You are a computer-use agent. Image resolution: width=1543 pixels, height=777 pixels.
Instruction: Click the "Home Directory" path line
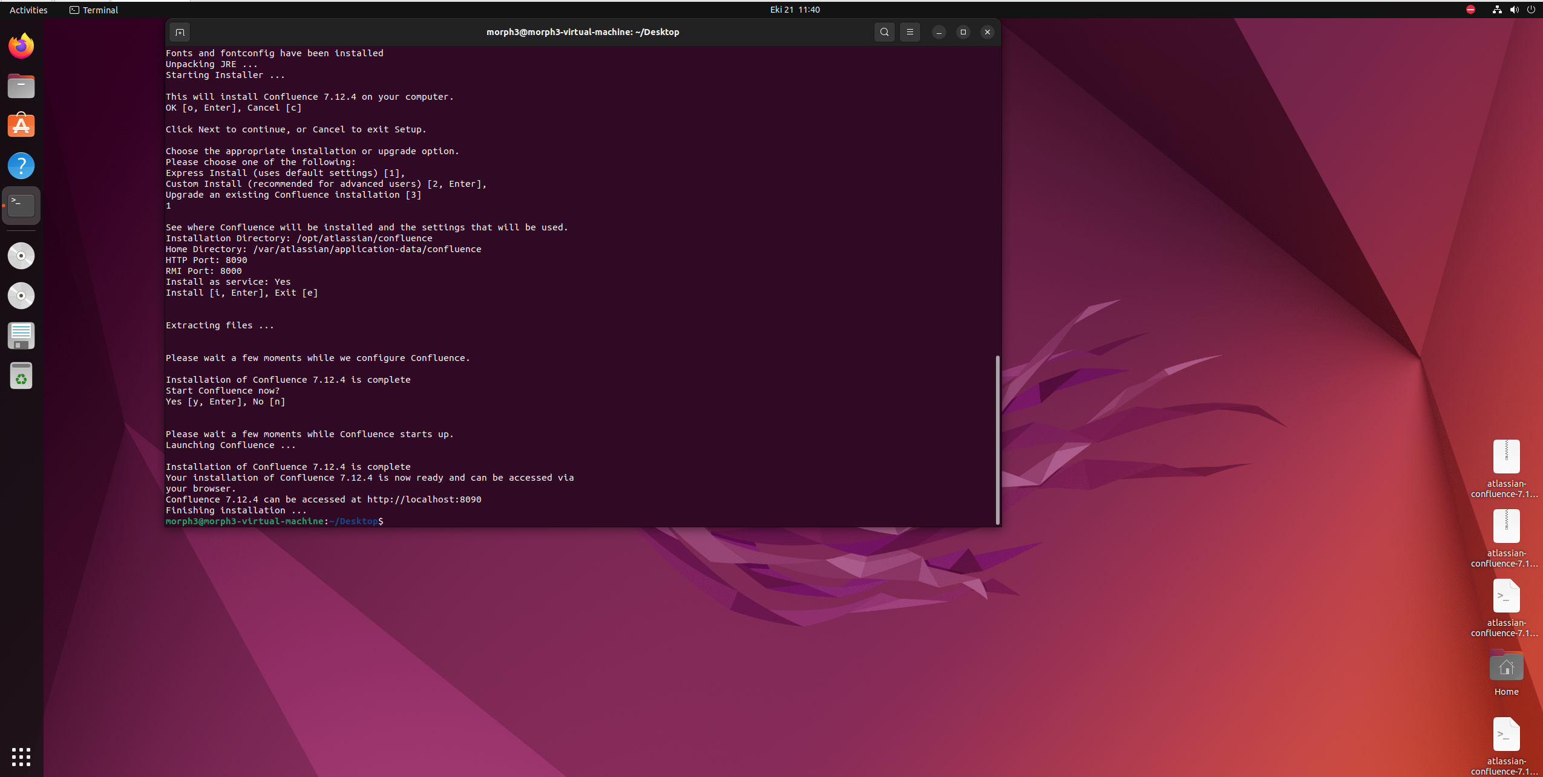pos(324,249)
